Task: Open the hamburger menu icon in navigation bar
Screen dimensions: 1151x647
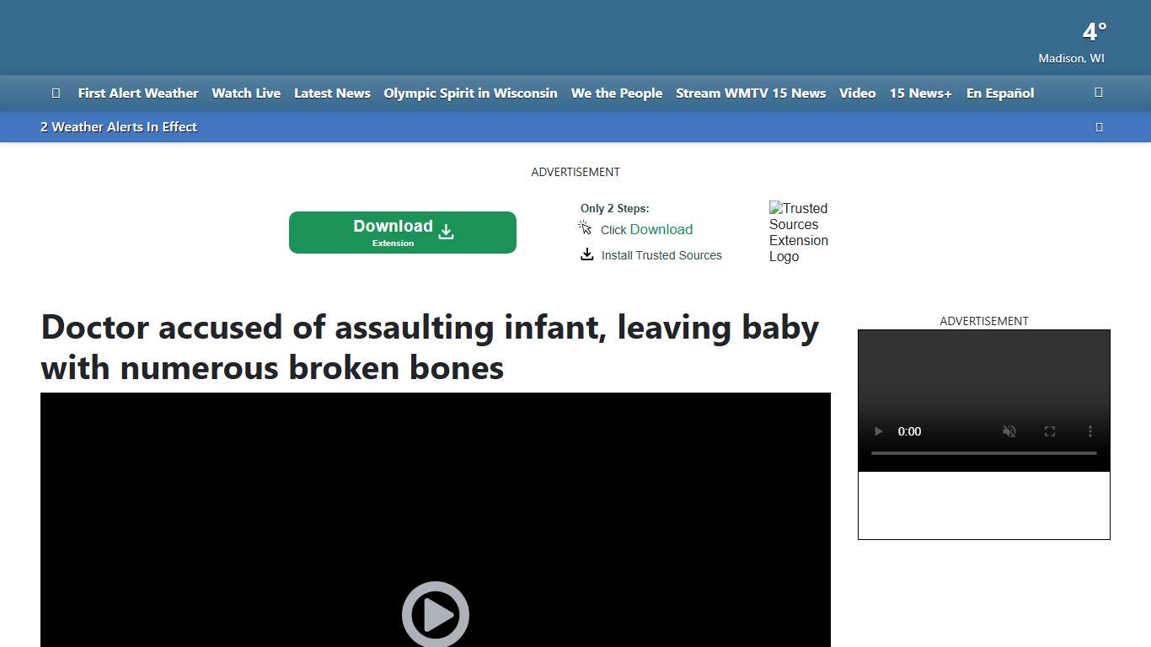Action: tap(56, 93)
